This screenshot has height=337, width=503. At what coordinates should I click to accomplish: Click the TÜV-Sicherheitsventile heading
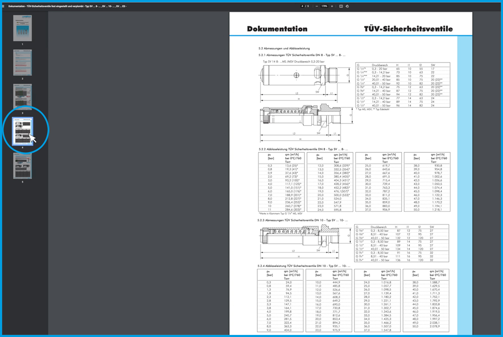pyautogui.click(x=408, y=29)
